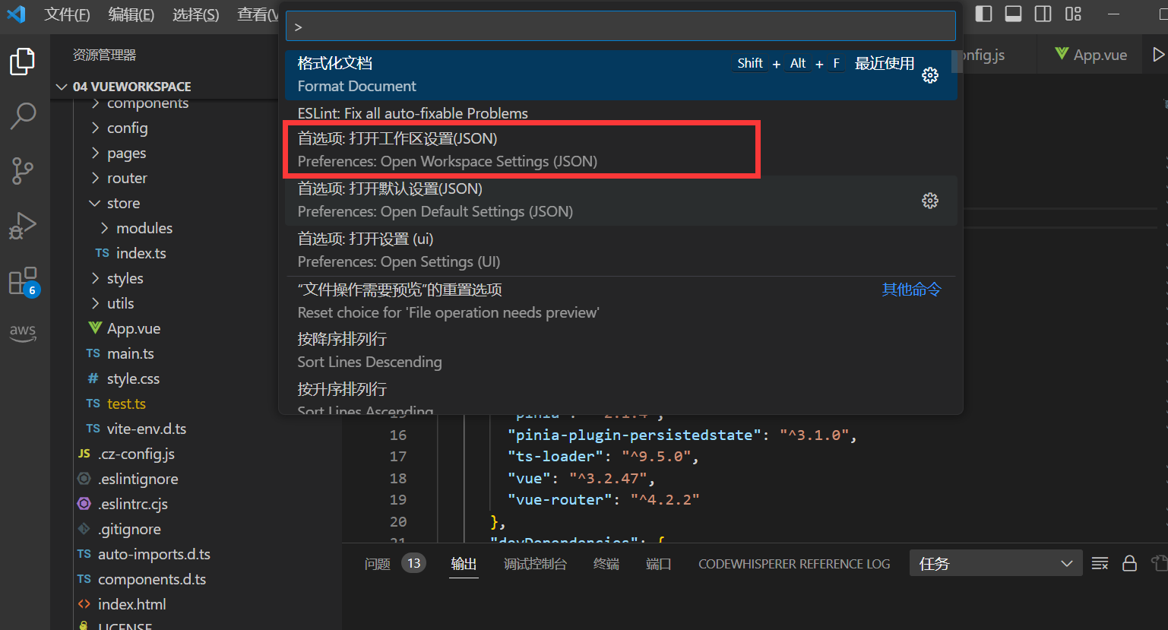Toggle output scroll lock icon

1129,563
